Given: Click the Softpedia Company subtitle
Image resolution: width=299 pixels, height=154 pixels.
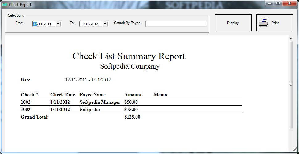Looking at the screenshot, I should [130, 66].
